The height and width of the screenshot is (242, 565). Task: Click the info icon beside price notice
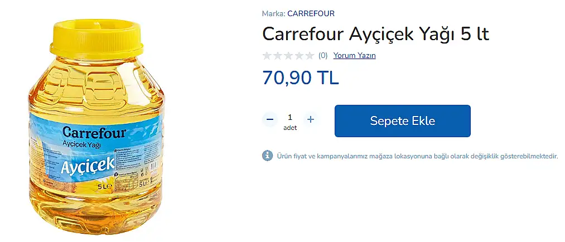(267, 156)
